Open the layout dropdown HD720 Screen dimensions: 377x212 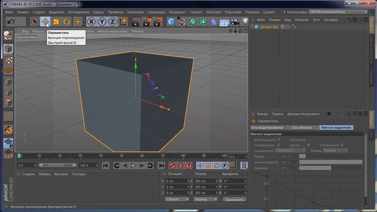(339, 12)
